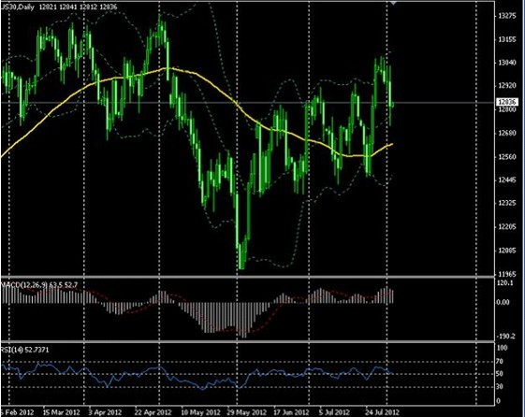Select the current price tag 12836 on axis
This screenshot has height=417, width=525.
(506, 102)
